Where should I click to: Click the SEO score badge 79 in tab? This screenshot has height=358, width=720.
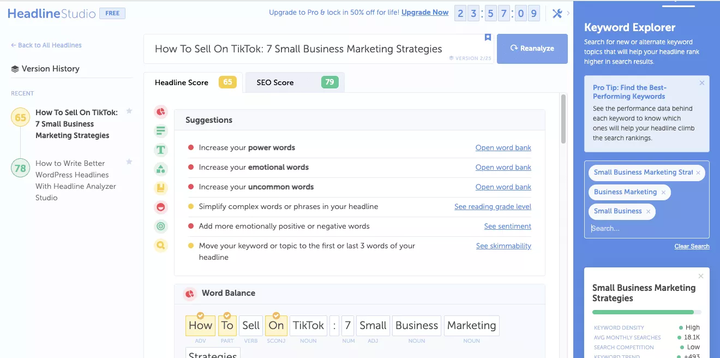pos(329,82)
